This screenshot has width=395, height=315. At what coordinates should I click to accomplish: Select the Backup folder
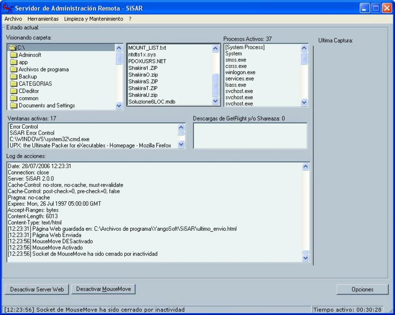pyautogui.click(x=23, y=76)
